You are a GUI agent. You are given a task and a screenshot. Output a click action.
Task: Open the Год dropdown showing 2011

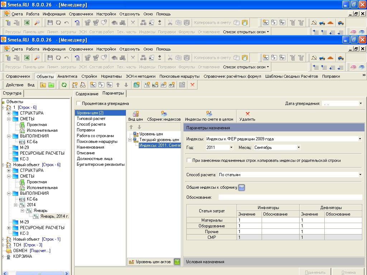click(x=231, y=148)
